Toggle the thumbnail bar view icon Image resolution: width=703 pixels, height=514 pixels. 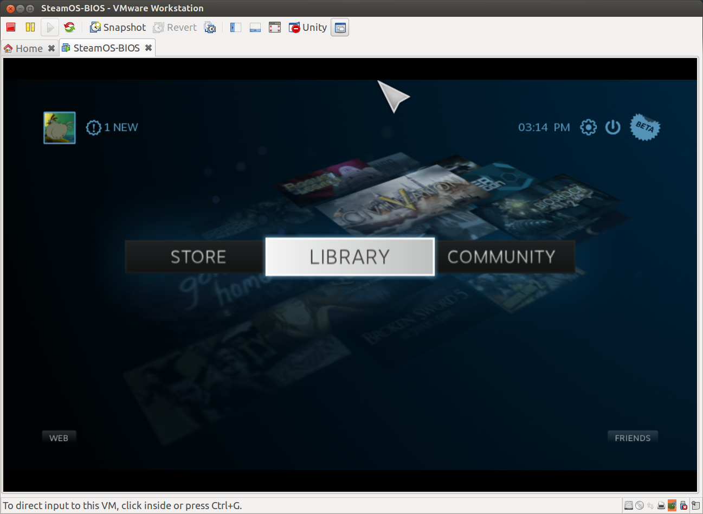click(x=255, y=28)
